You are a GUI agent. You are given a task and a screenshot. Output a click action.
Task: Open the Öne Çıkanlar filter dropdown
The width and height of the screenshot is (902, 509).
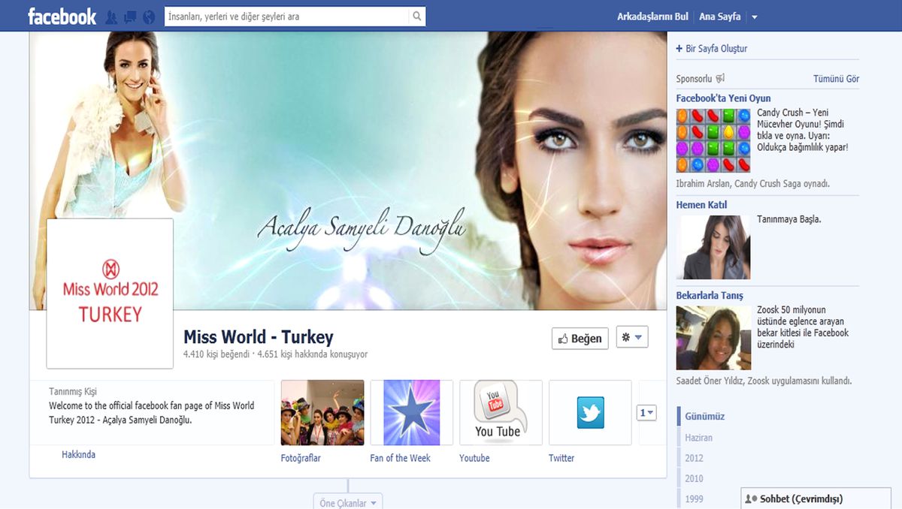348,502
